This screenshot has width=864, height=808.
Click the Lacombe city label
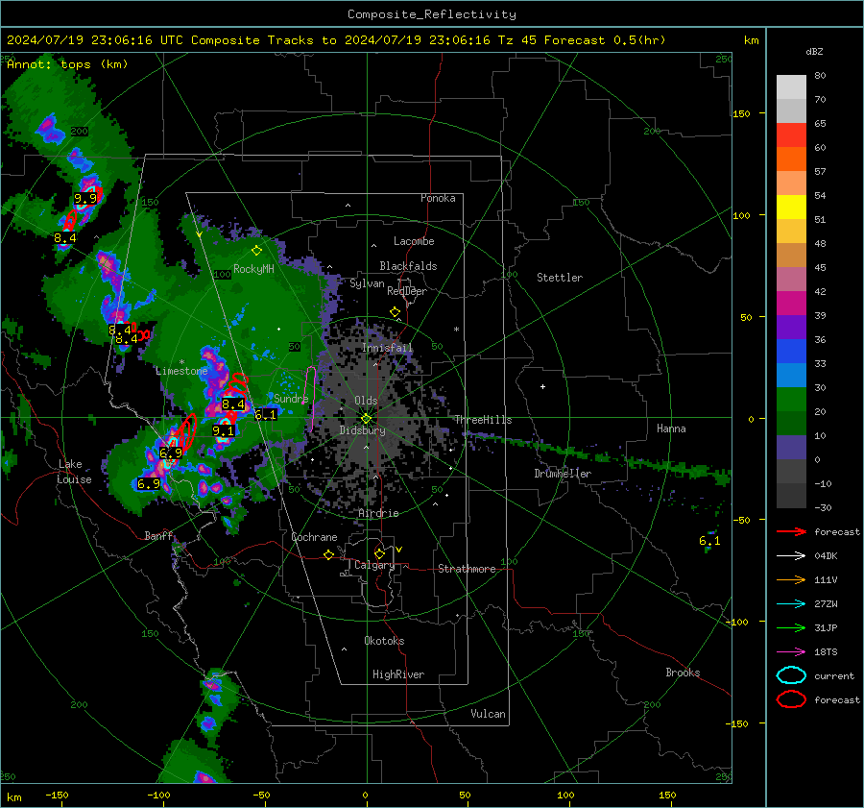tap(414, 241)
